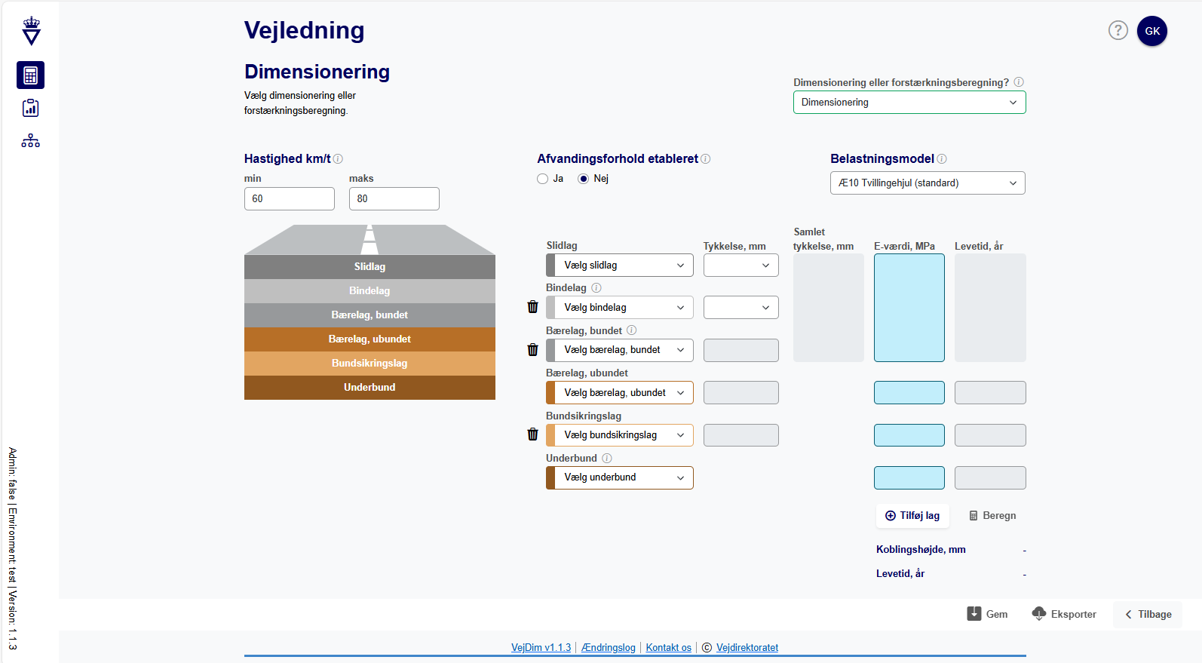This screenshot has width=1202, height=663.
Task: Click the Underbund layer in road diagram
Action: [369, 388]
